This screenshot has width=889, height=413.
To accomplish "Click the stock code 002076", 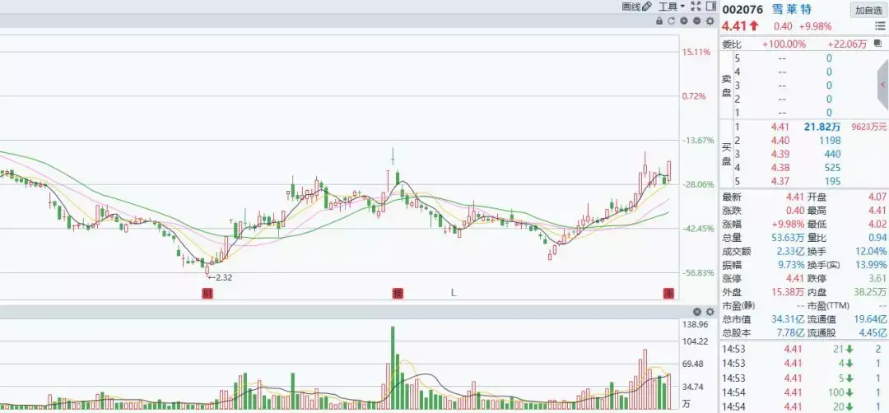I will point(744,10).
